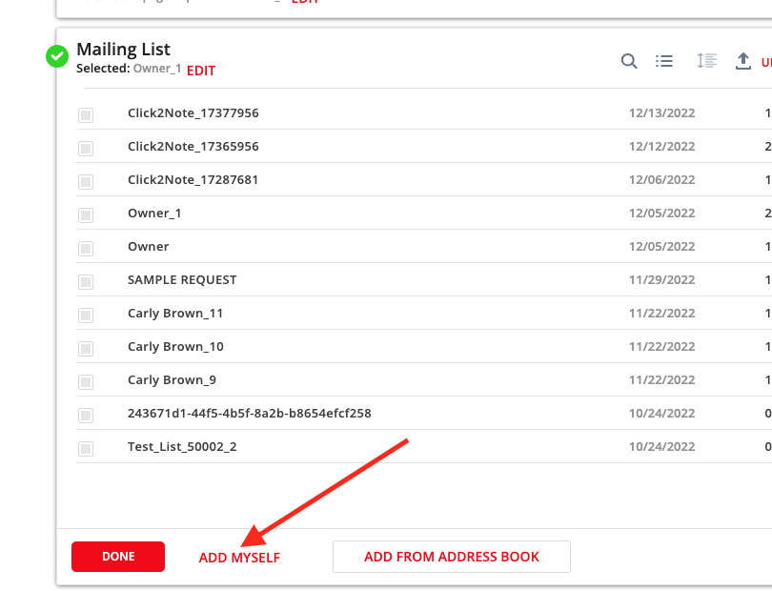The width and height of the screenshot is (772, 591).
Task: Open ADD FROM ADDRESS BOOK
Action: (452, 557)
